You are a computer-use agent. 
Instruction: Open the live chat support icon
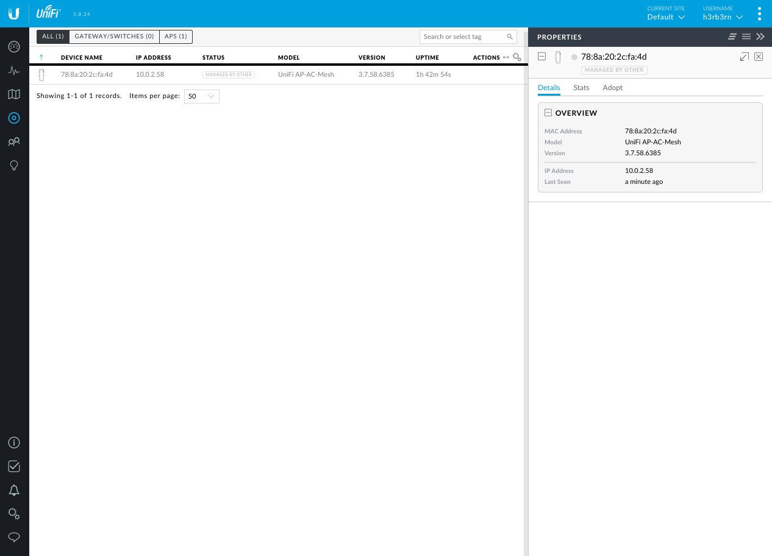14,537
